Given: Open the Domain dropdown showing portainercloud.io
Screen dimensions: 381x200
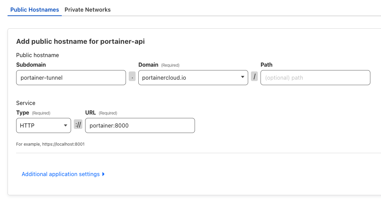Looking at the screenshot, I should 193,78.
